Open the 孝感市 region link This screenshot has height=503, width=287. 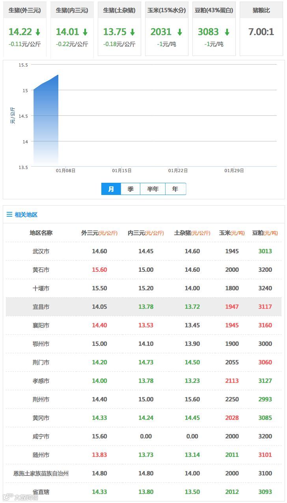41,381
